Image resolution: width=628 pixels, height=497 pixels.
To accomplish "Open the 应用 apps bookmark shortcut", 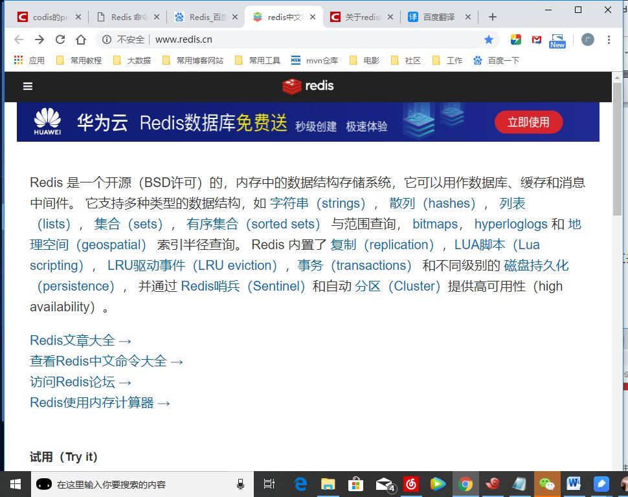I will click(29, 60).
